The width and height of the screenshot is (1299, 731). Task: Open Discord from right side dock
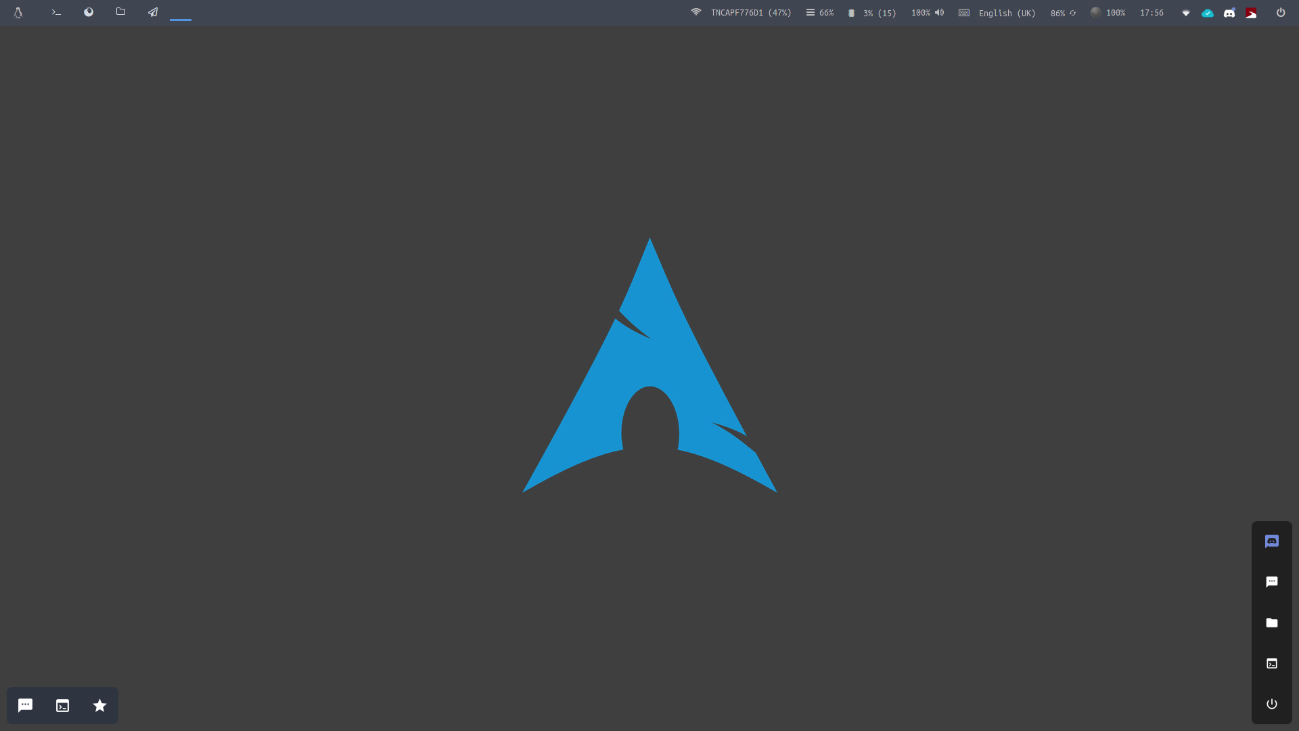coord(1272,541)
